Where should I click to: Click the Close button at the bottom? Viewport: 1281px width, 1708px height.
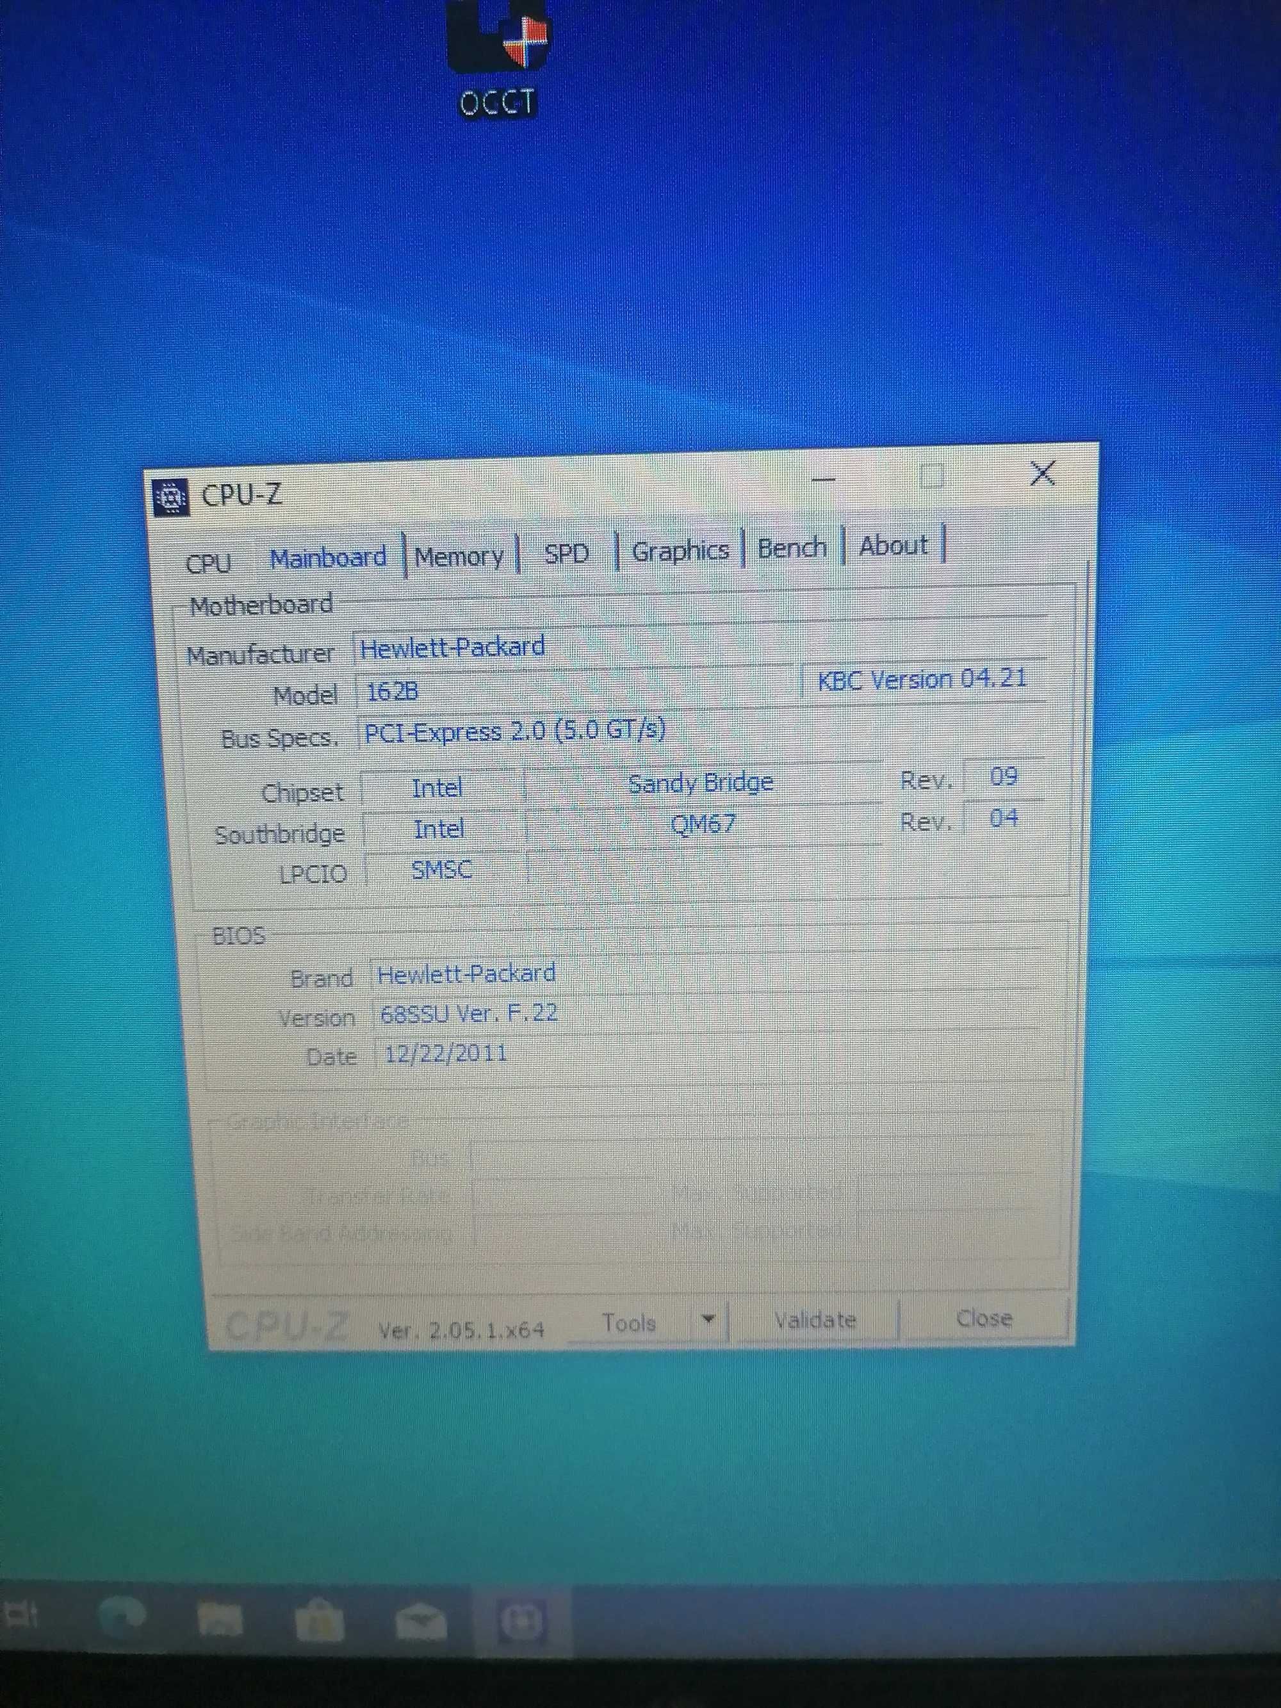tap(984, 1318)
